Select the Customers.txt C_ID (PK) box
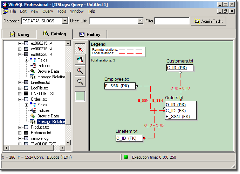Viewport: 240px width, 174px height. (x=180, y=68)
